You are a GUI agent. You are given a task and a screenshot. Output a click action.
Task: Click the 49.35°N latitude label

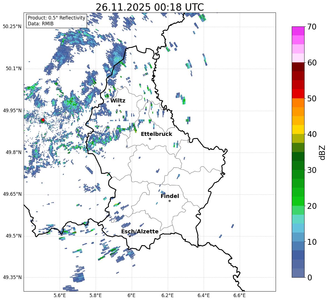click(x=12, y=277)
